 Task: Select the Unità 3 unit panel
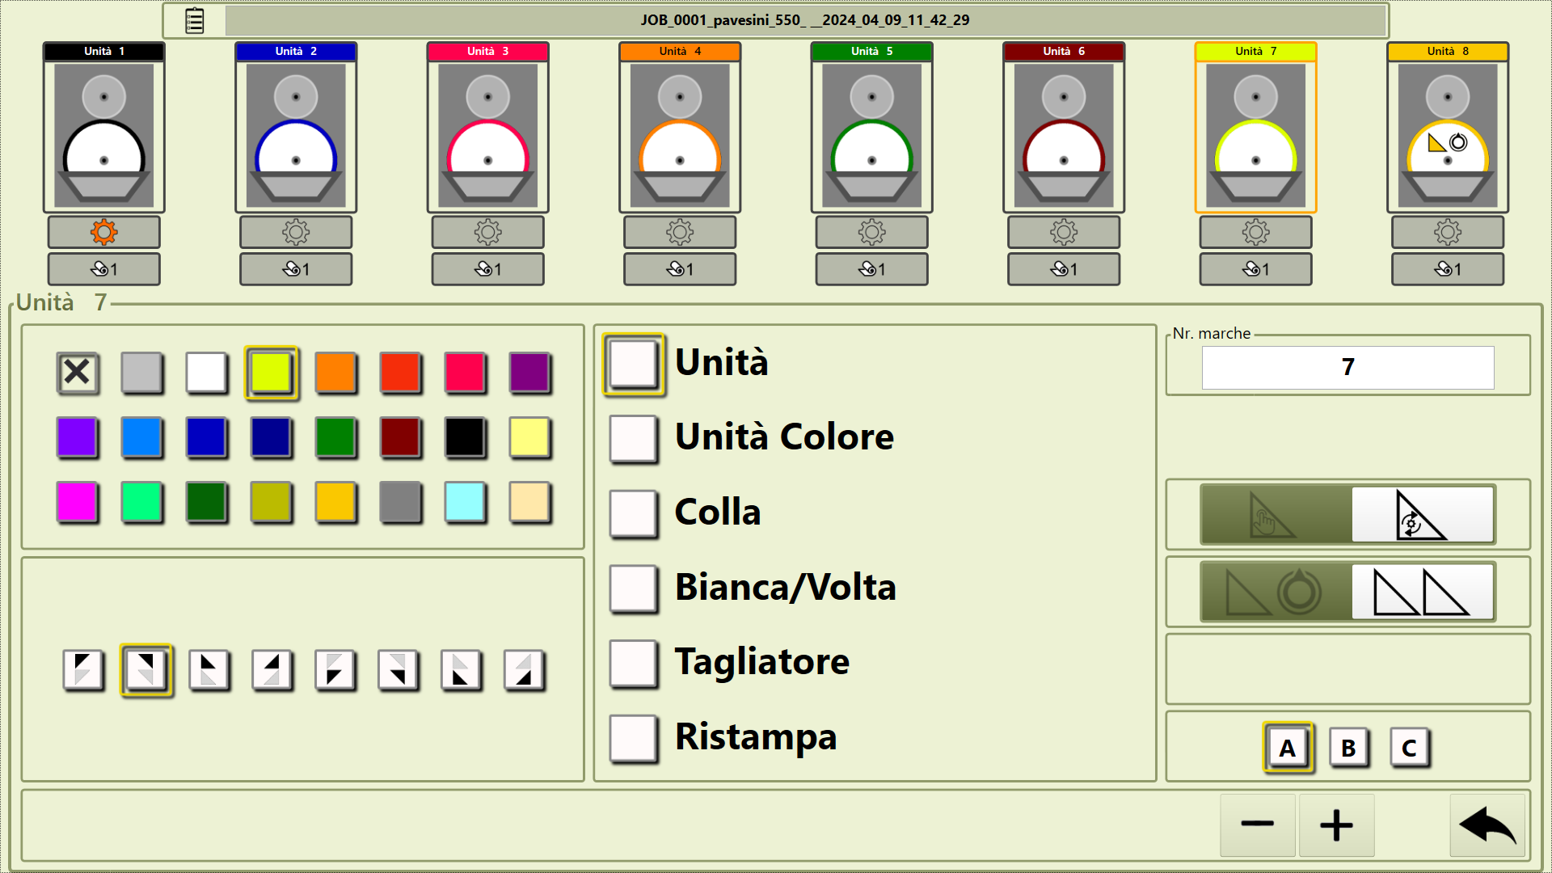(x=487, y=129)
